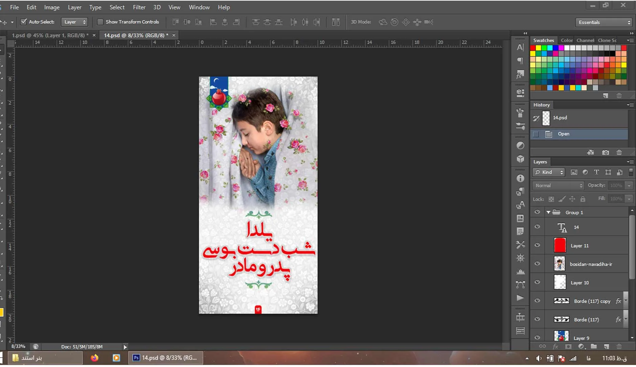Create a new group folder icon
The image size is (636, 367).
(x=594, y=346)
